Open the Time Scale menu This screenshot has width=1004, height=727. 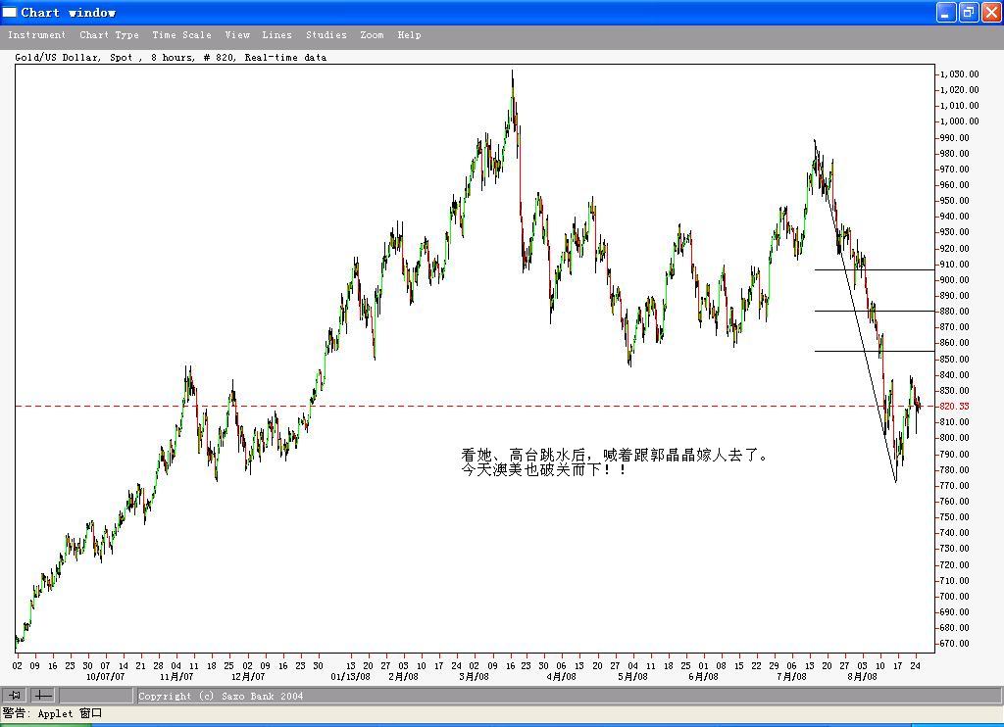pyautogui.click(x=181, y=35)
